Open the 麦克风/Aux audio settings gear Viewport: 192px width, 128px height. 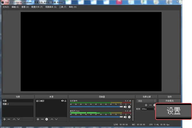(129, 117)
